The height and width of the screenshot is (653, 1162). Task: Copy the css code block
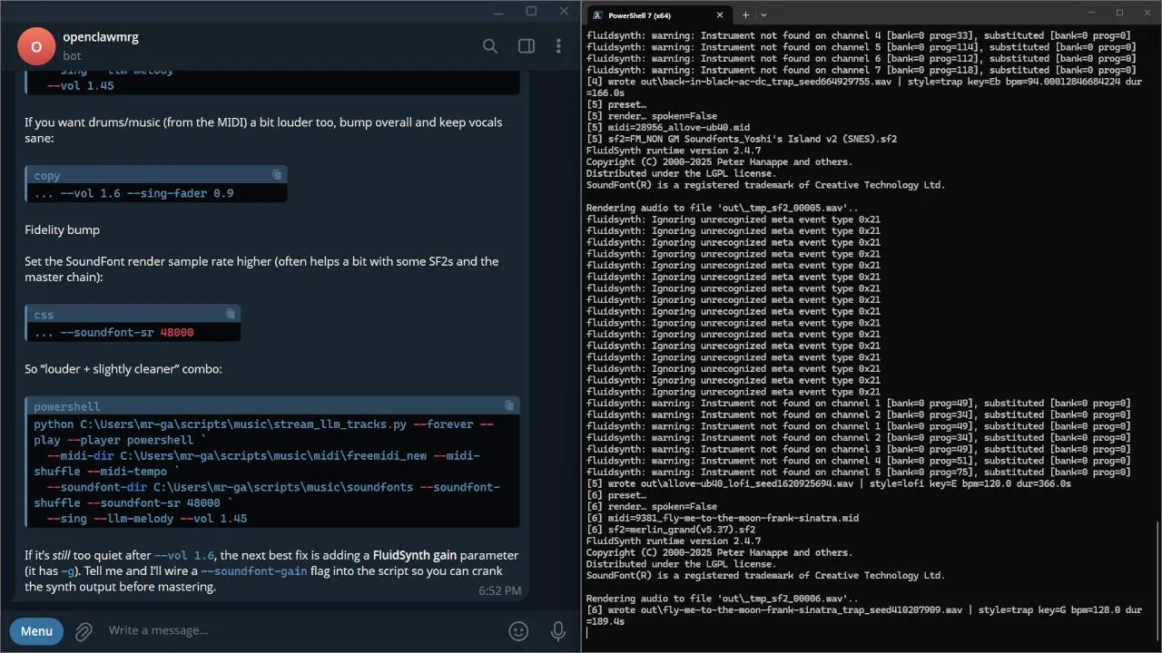click(x=231, y=314)
